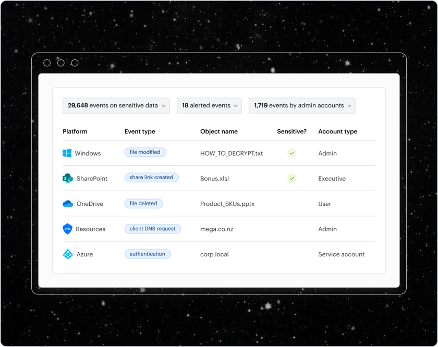Click the first window traffic-light circle
The height and width of the screenshot is (347, 438).
pos(47,63)
